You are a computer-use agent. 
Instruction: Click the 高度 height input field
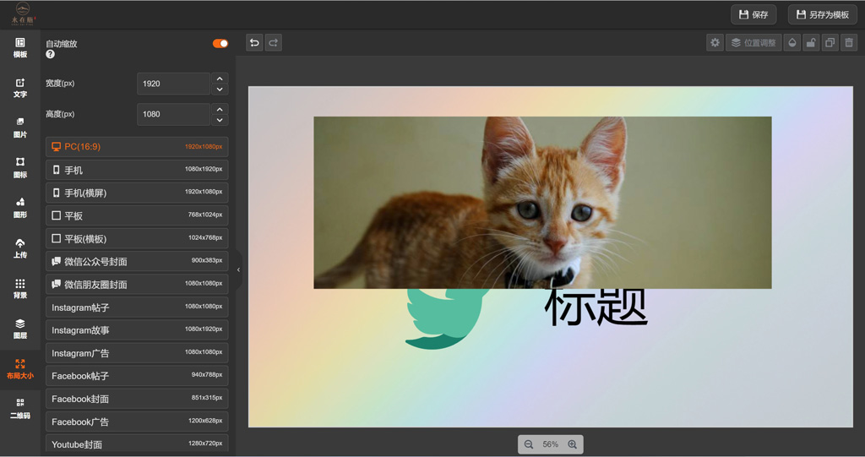coord(173,114)
